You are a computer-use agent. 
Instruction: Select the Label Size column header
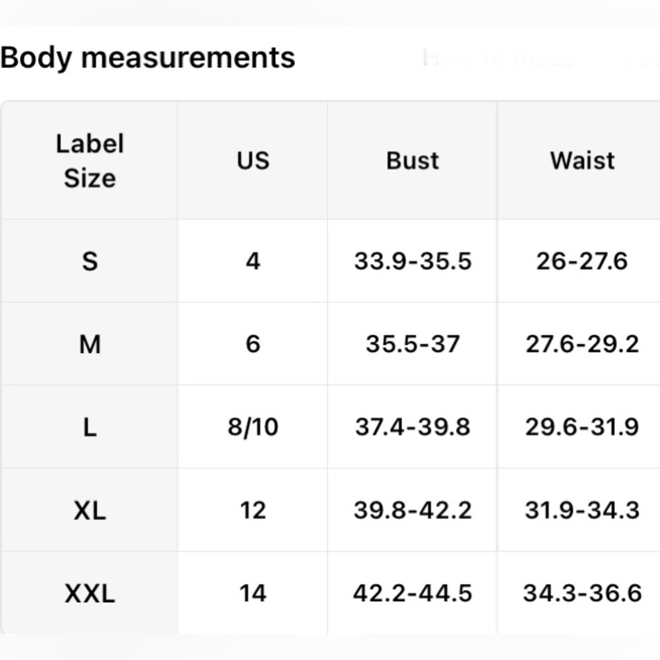pos(90,161)
